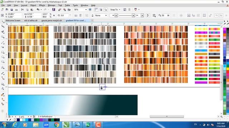Add a new document tab with plus
The height and width of the screenshot is (128, 229).
[92, 21]
